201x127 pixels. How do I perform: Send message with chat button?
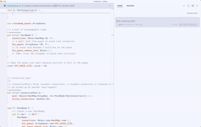(174, 25)
